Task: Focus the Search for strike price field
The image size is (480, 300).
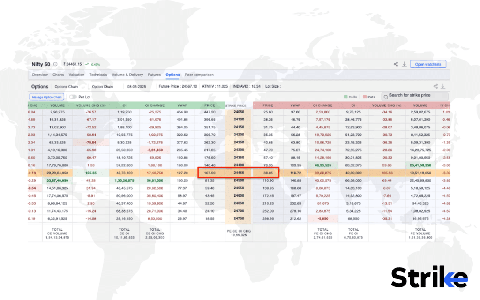Action: 415,96
